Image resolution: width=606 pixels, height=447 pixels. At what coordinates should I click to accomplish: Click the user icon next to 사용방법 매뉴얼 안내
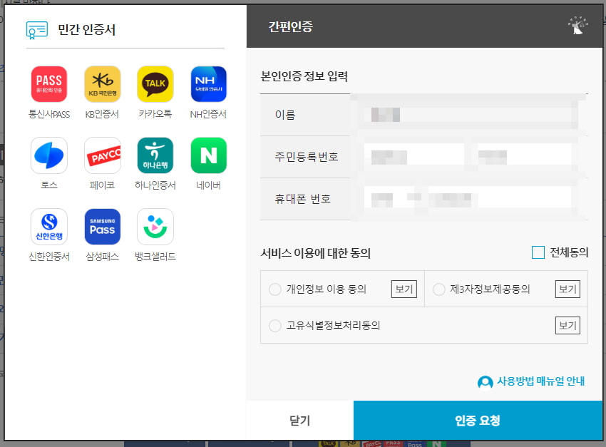pyautogui.click(x=485, y=382)
